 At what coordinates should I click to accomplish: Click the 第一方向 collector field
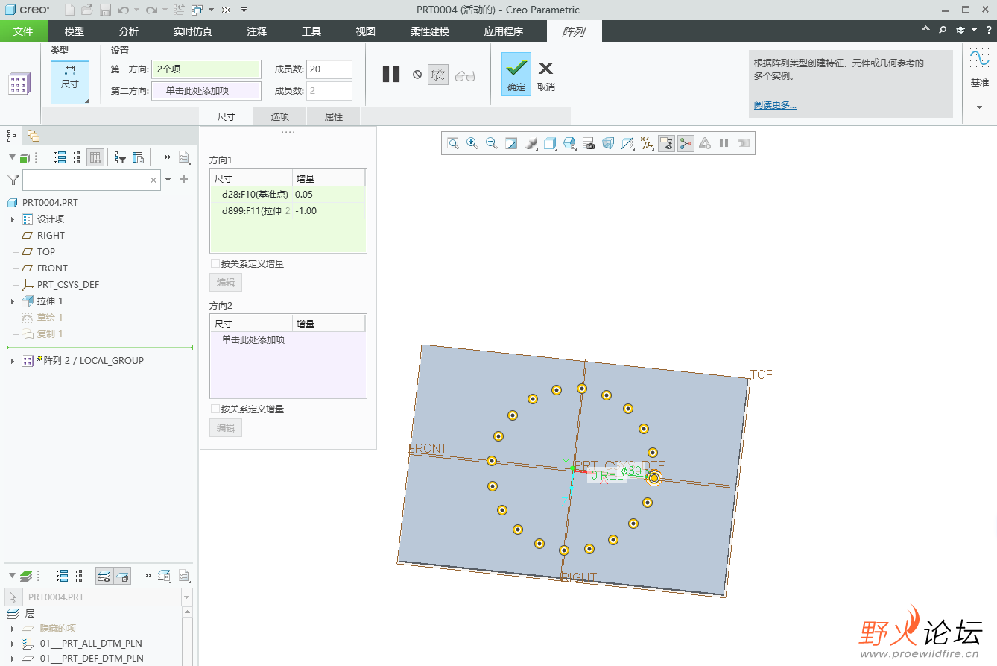(206, 69)
